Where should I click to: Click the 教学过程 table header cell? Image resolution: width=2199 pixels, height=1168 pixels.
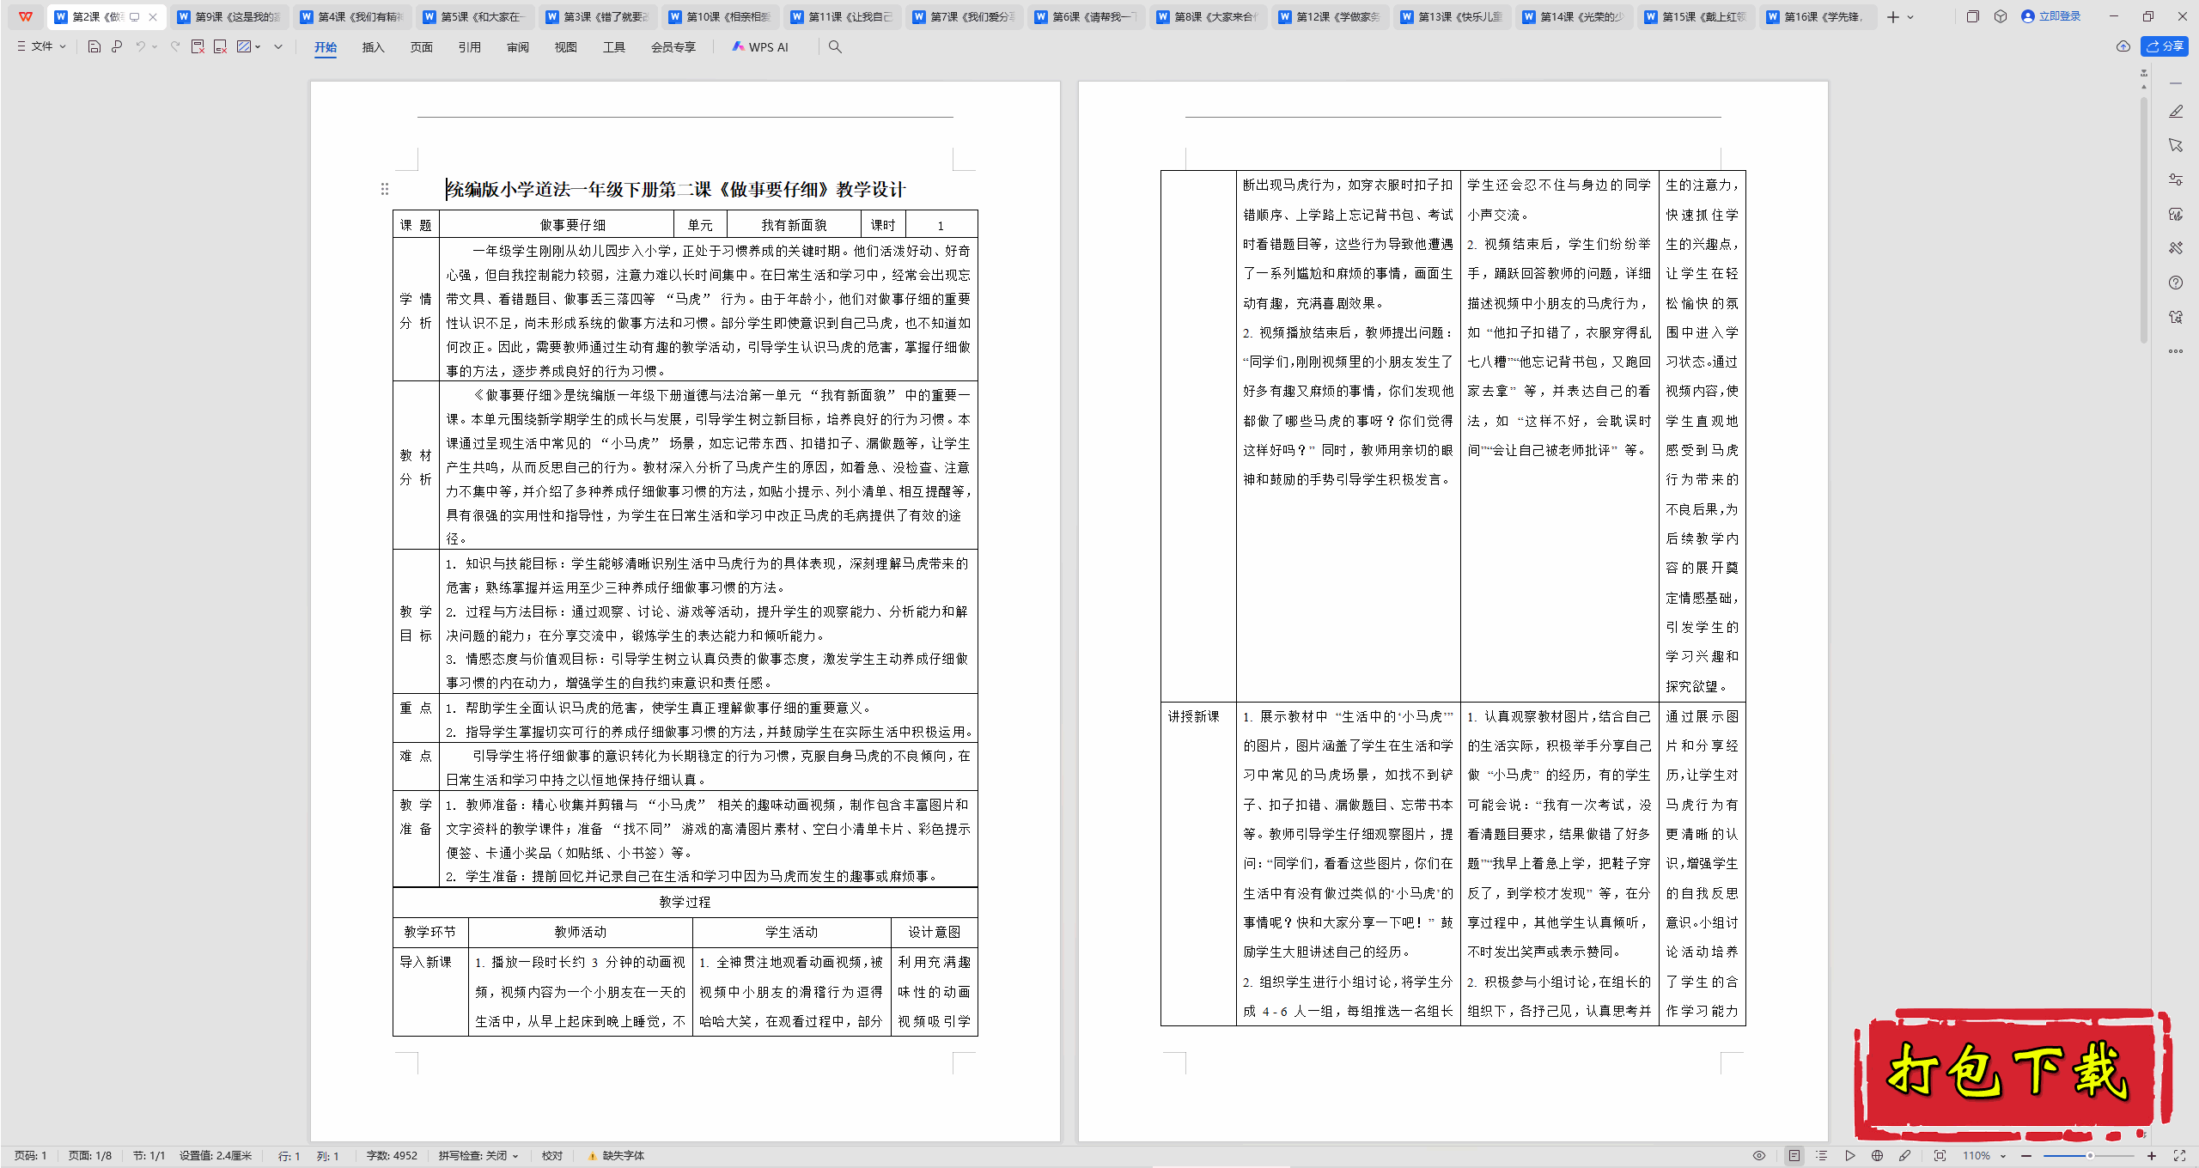coord(685,902)
